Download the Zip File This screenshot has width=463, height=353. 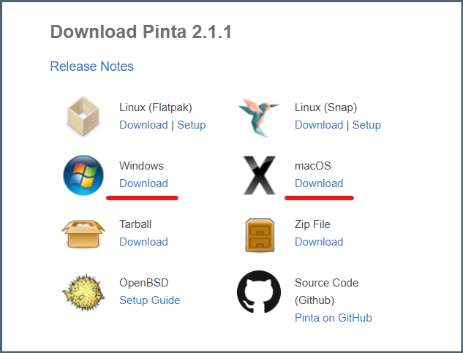point(319,242)
